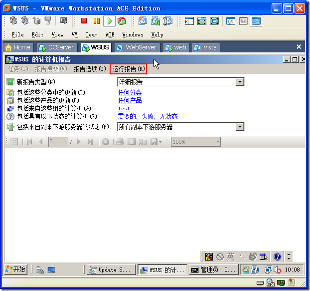Click the page setup icon

[x=143, y=142]
